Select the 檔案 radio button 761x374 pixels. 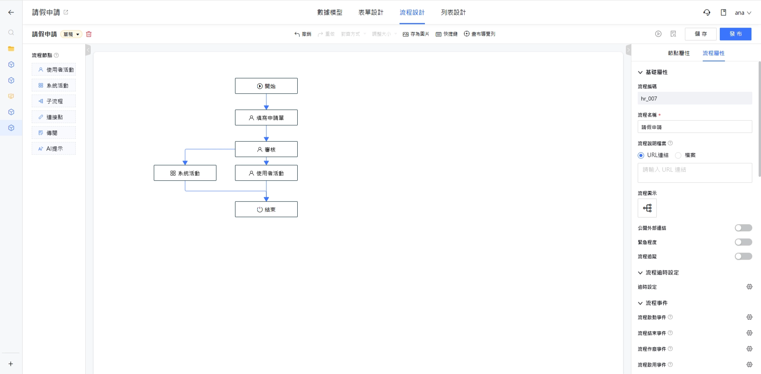click(678, 155)
